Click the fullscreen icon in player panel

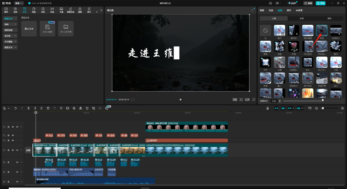click(254, 100)
